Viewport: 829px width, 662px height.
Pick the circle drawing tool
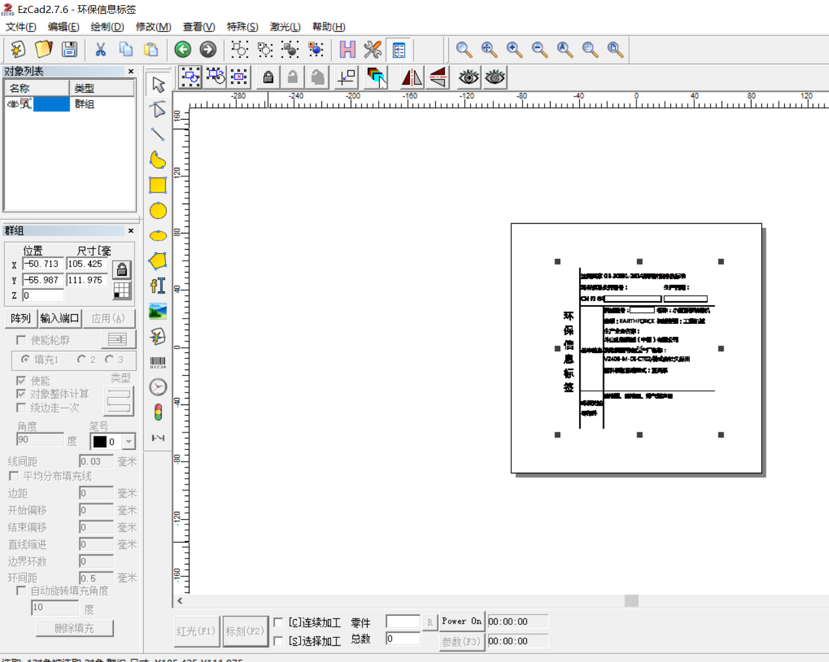point(158,211)
